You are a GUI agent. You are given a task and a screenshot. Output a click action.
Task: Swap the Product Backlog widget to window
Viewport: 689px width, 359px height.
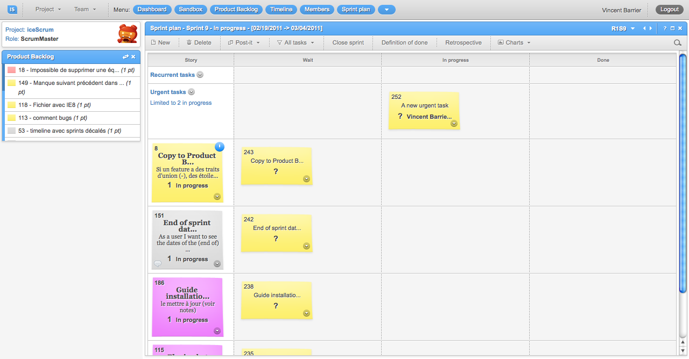pyautogui.click(x=125, y=57)
